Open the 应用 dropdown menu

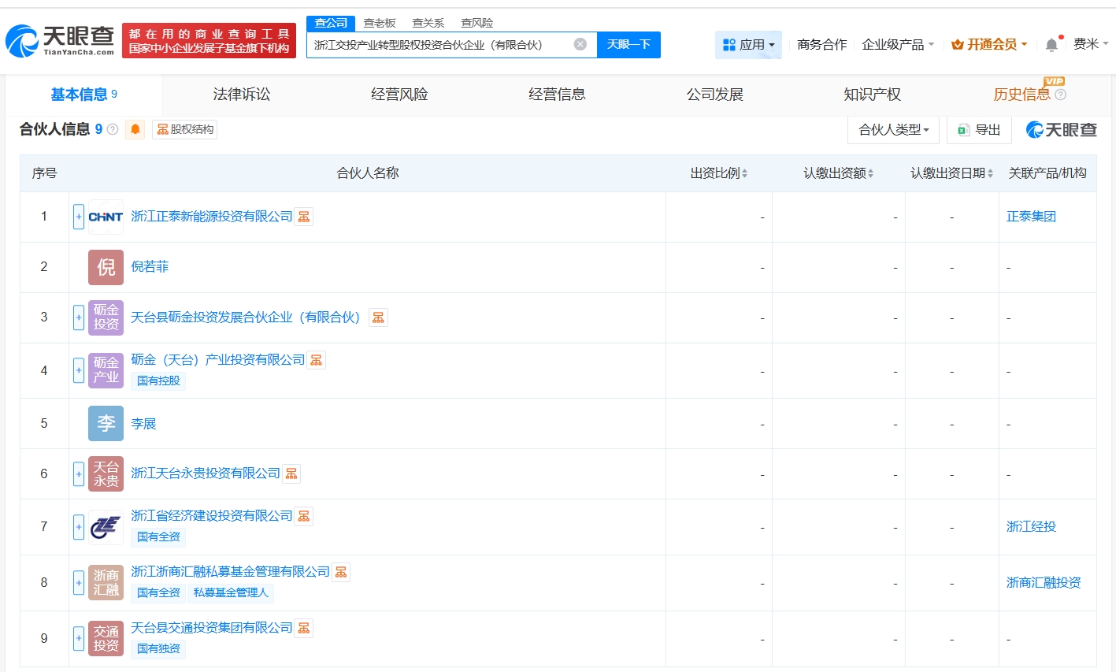click(748, 45)
